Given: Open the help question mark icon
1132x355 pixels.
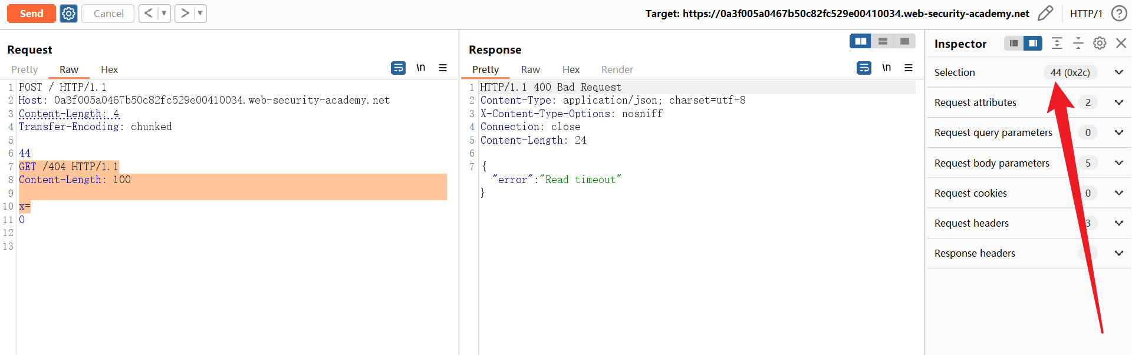Looking at the screenshot, I should [x=1118, y=14].
